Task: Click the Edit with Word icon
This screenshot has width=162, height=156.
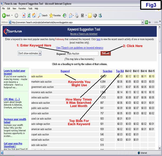Action: tap(82, 15)
